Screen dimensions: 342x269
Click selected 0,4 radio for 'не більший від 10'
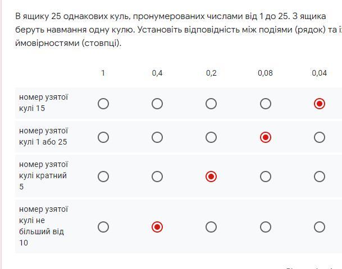[157, 227]
